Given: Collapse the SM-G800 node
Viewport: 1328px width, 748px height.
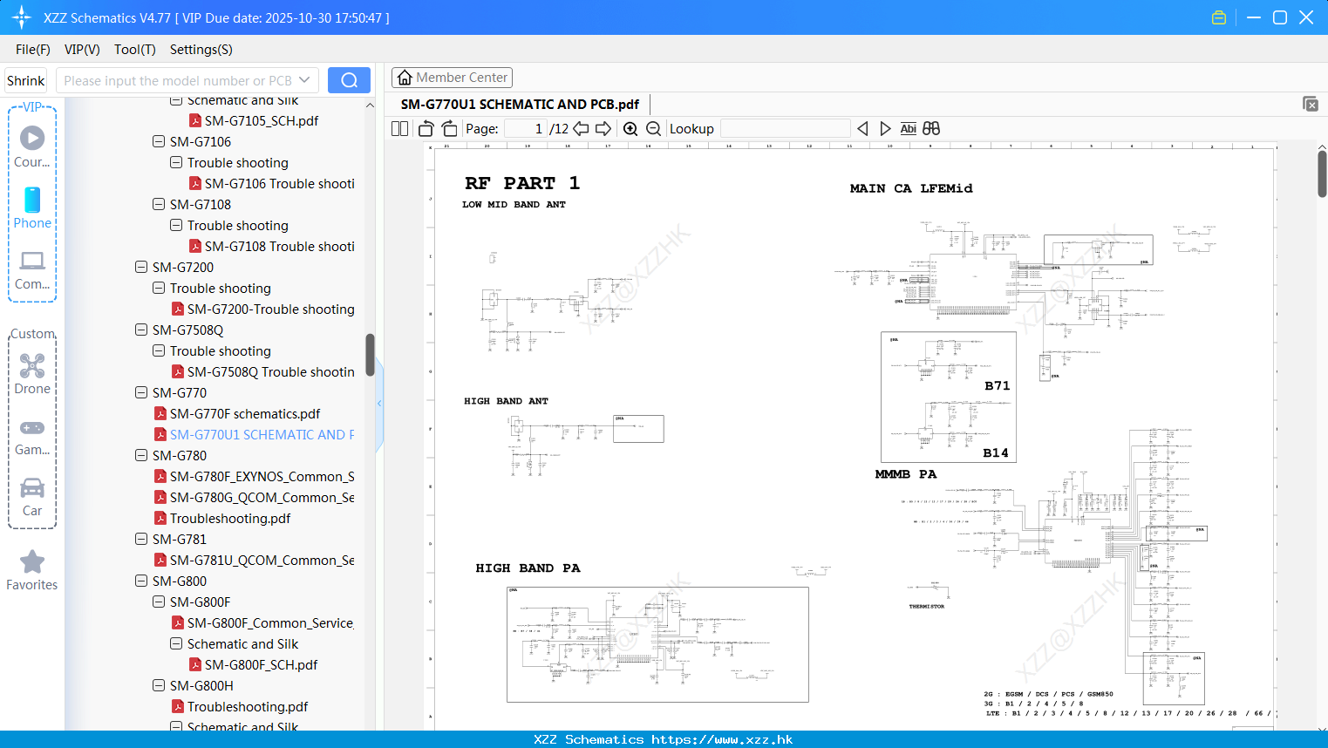Looking at the screenshot, I should (141, 581).
